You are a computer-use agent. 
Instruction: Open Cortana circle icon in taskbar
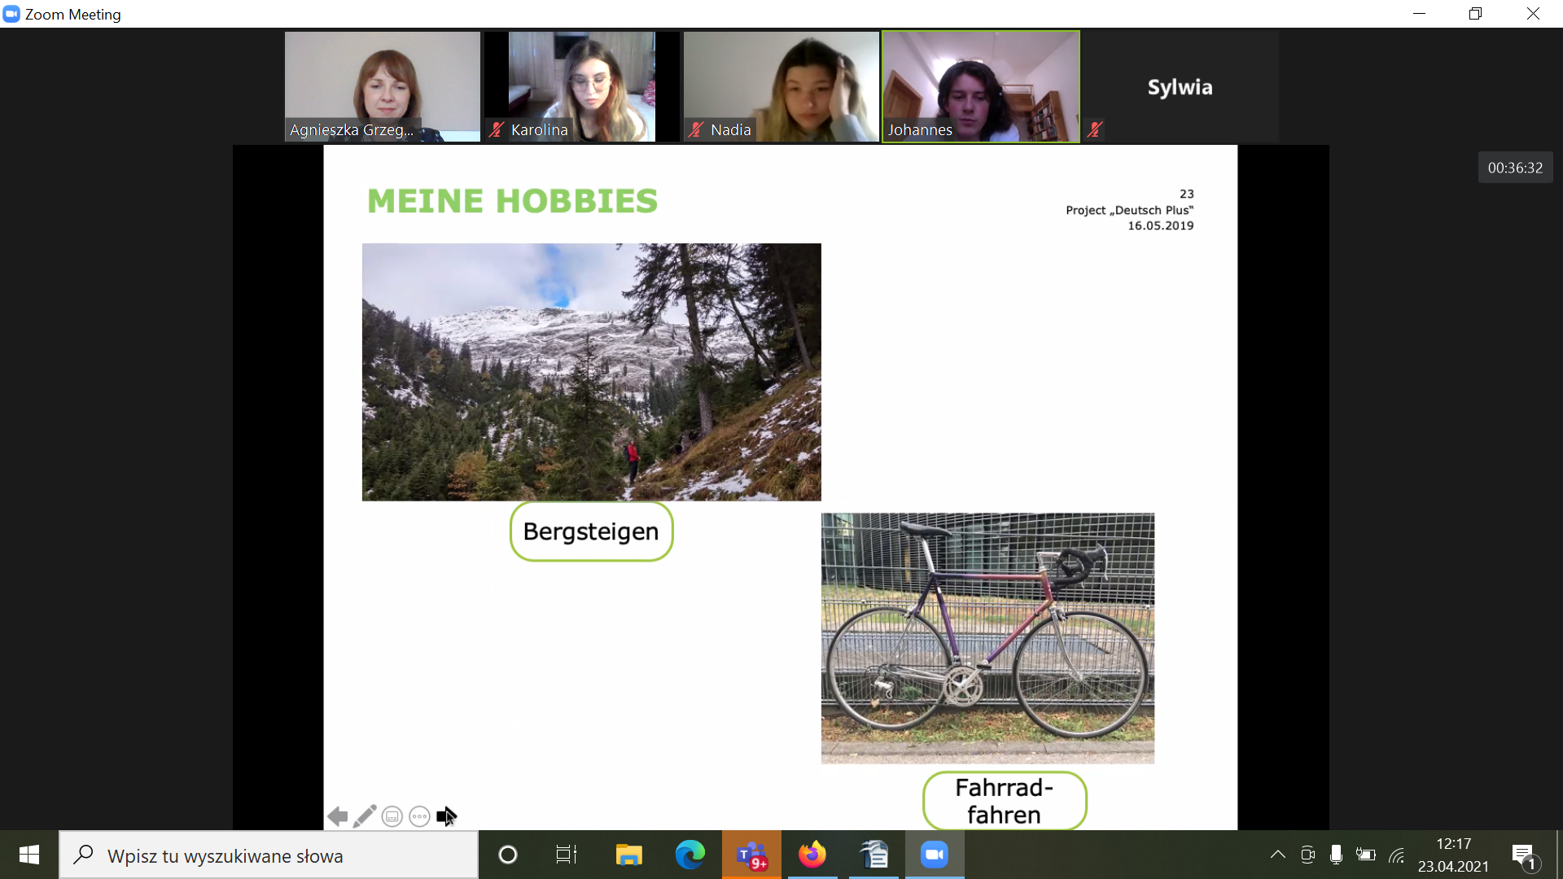pyautogui.click(x=507, y=855)
